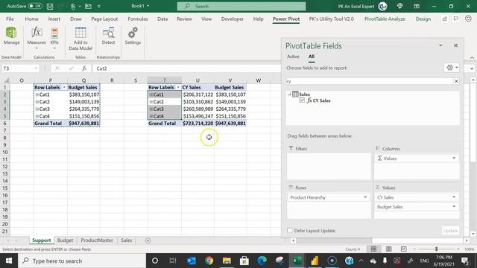Enable Defer Layout Update checkbox
The image size is (477, 268).
coord(290,231)
